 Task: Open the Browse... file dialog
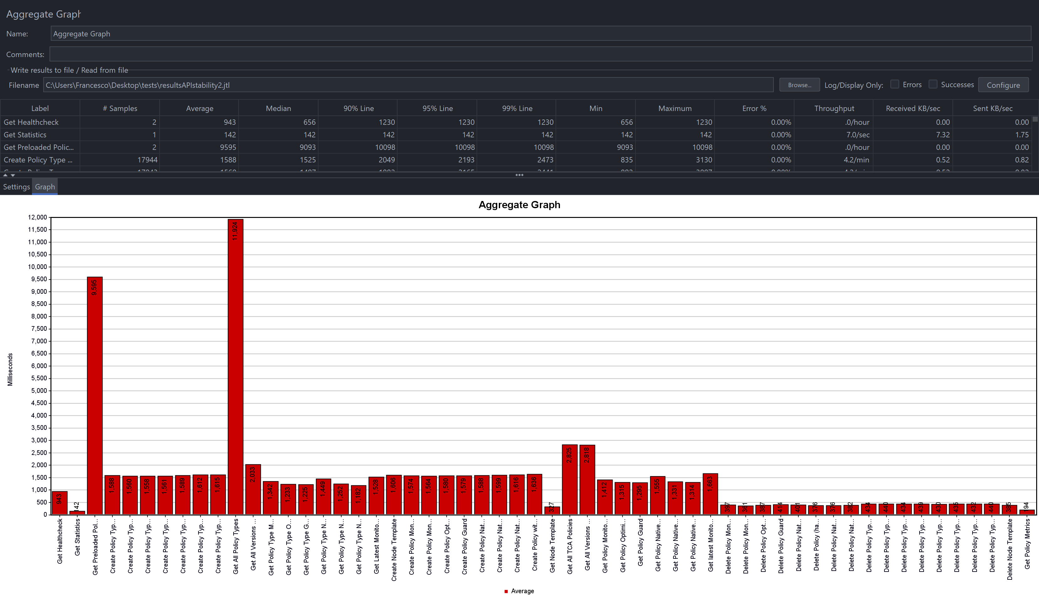(799, 85)
